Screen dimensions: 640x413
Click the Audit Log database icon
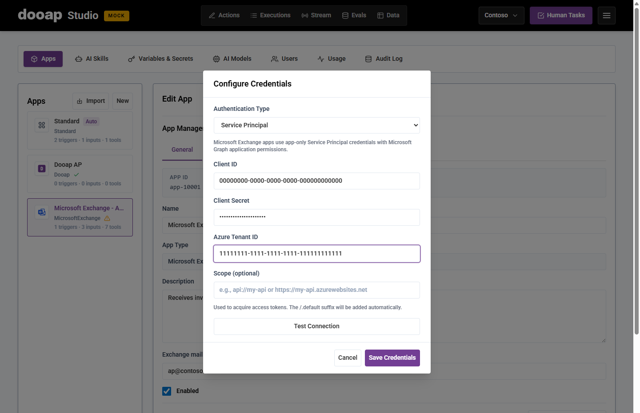click(368, 59)
